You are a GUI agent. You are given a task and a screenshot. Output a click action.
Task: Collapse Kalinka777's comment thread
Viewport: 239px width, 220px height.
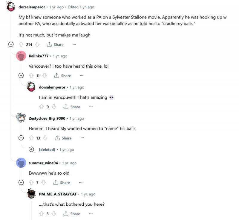(x=21, y=76)
